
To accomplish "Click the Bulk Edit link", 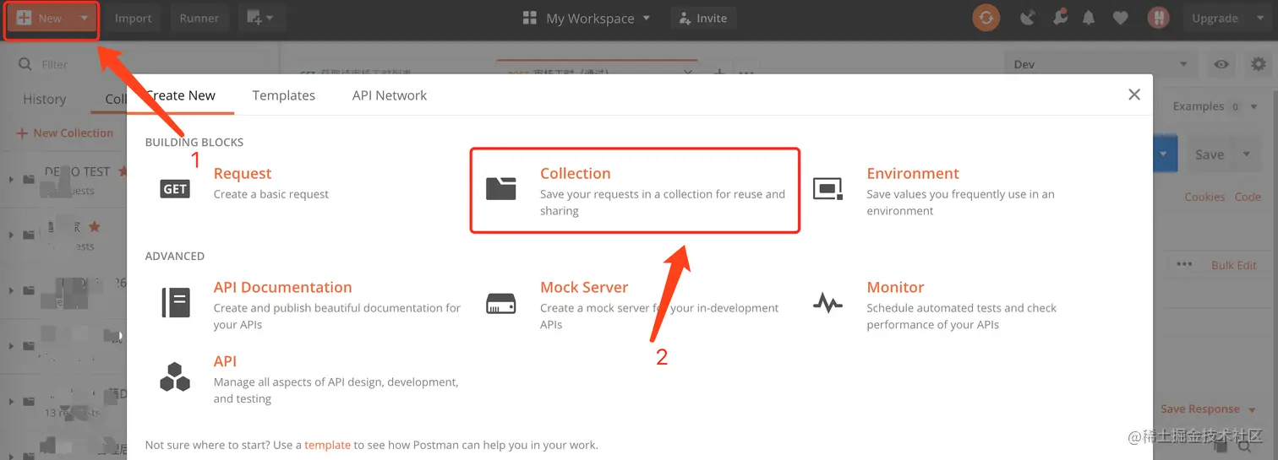I will (x=1234, y=265).
